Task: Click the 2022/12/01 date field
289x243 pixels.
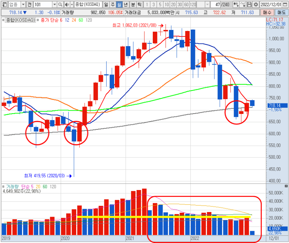Action: tap(271, 4)
